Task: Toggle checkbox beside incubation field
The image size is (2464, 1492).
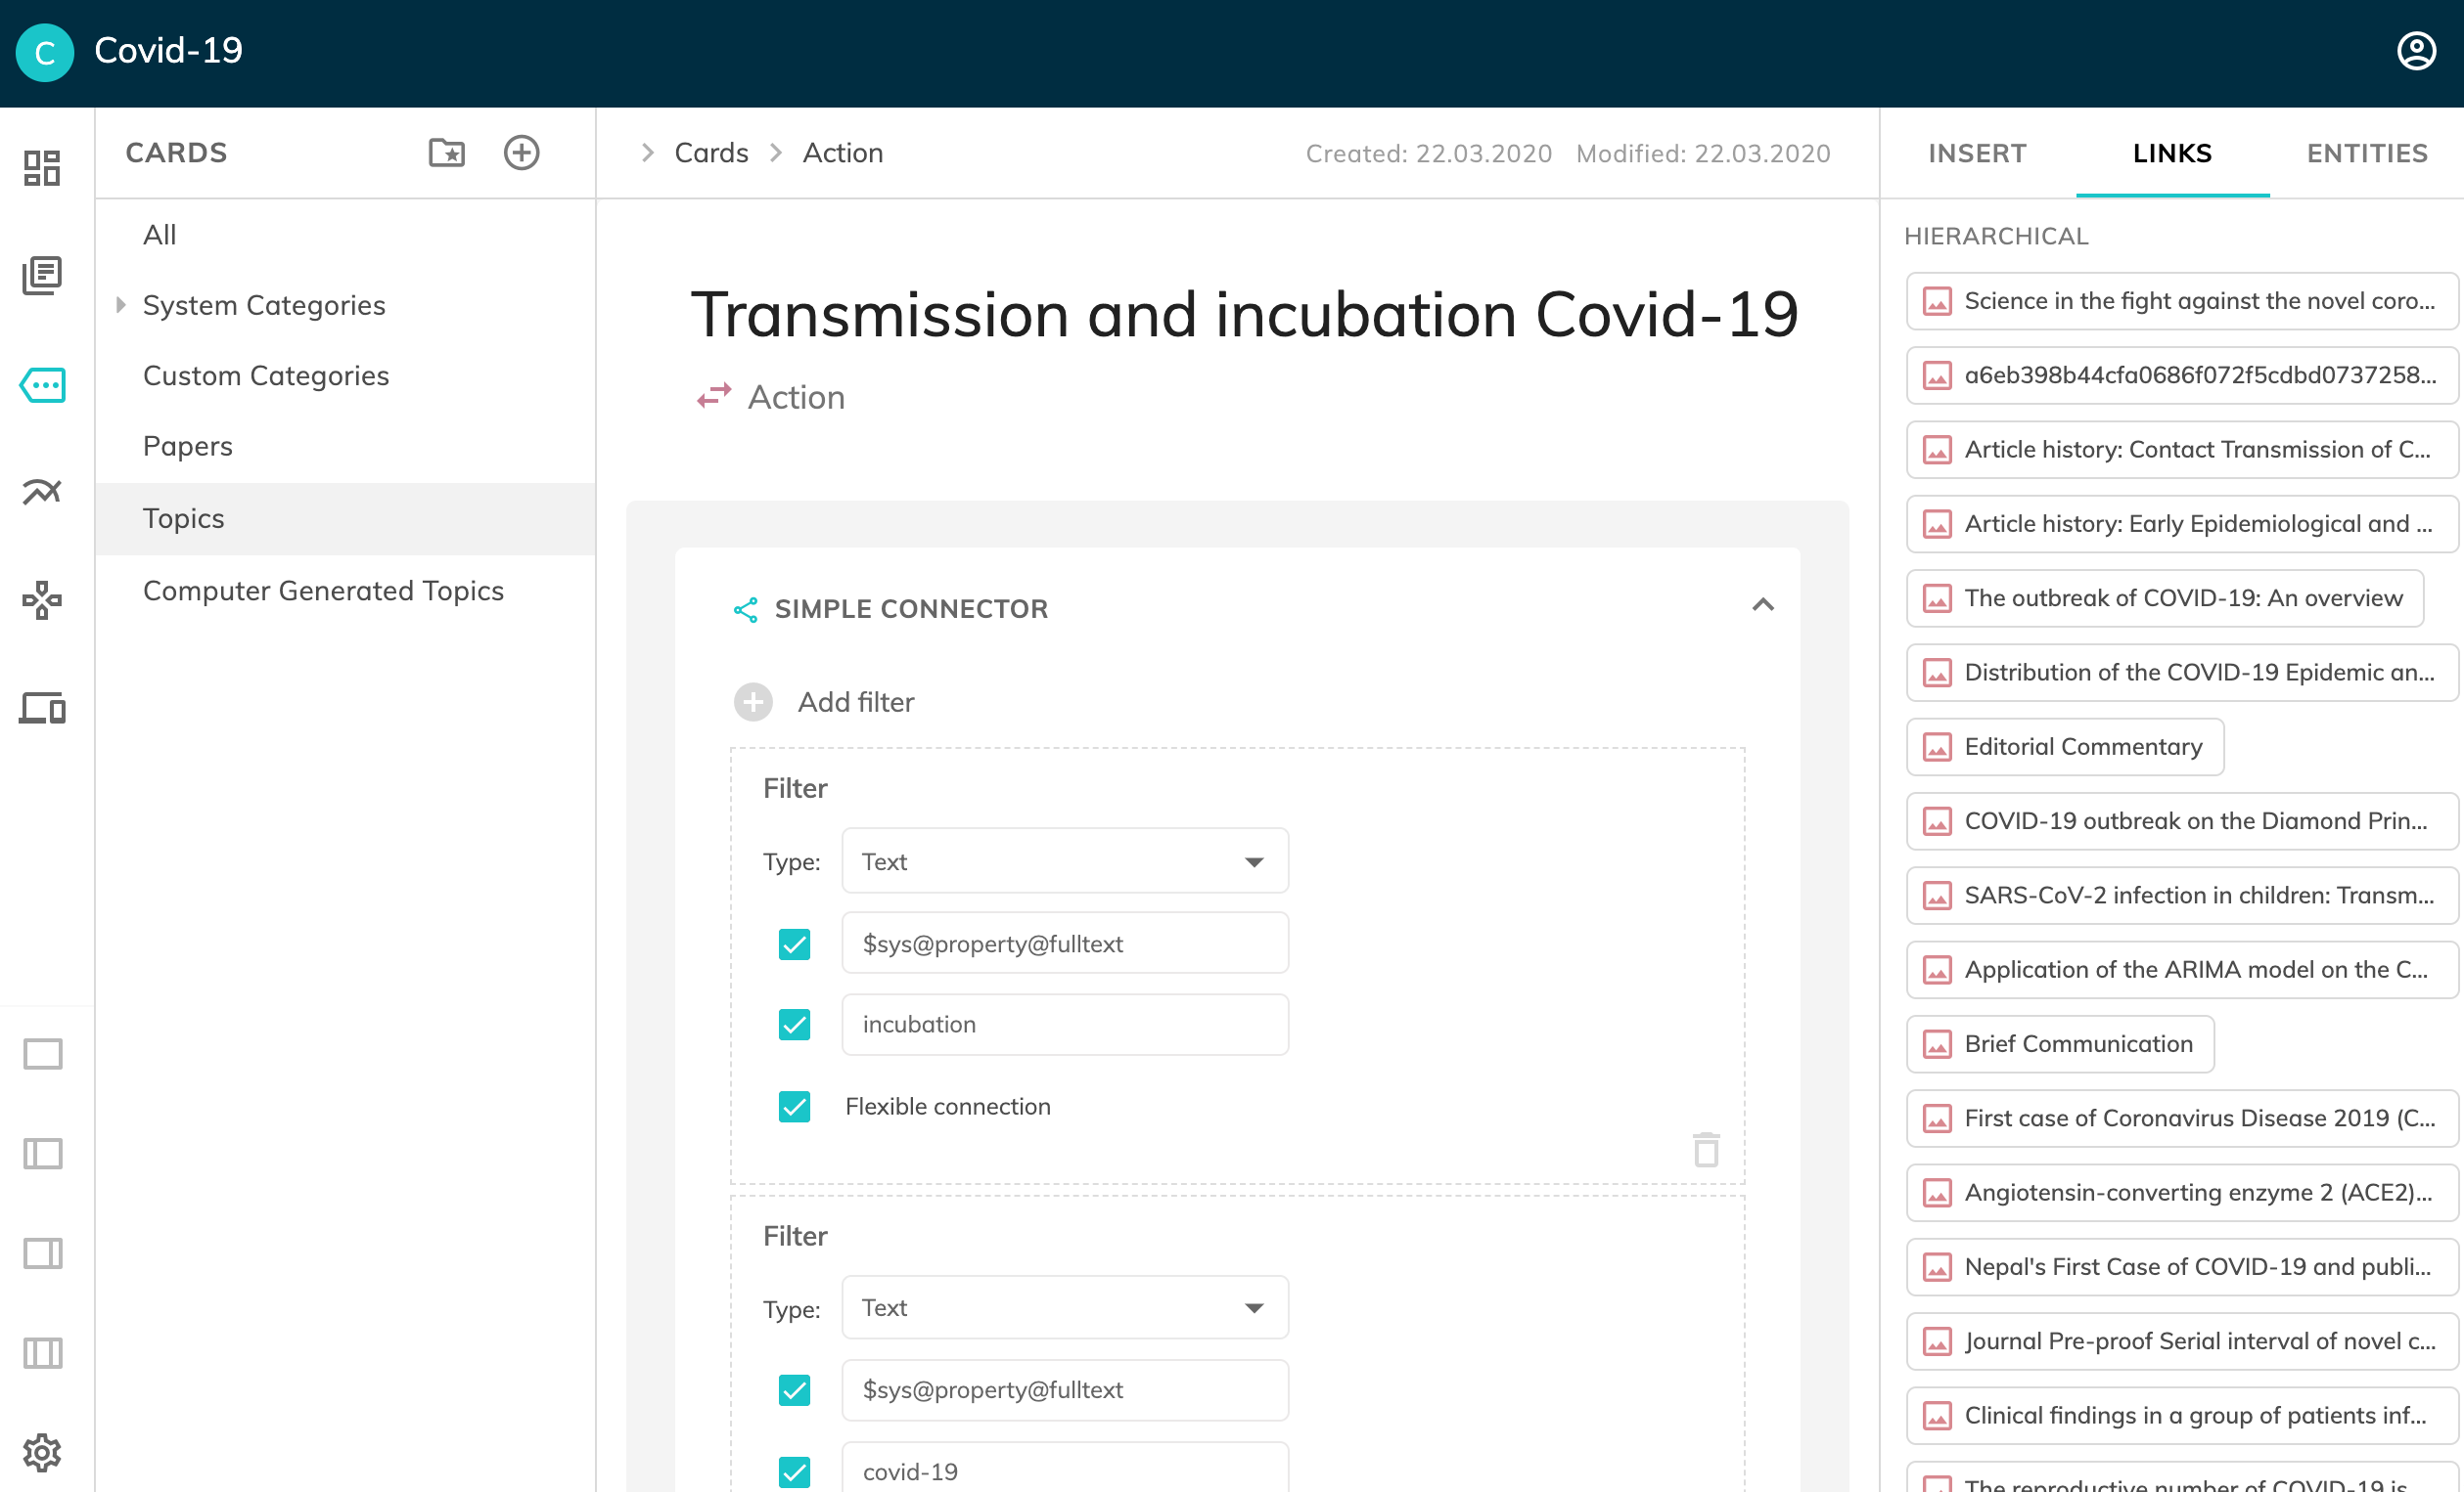Action: click(x=794, y=1025)
